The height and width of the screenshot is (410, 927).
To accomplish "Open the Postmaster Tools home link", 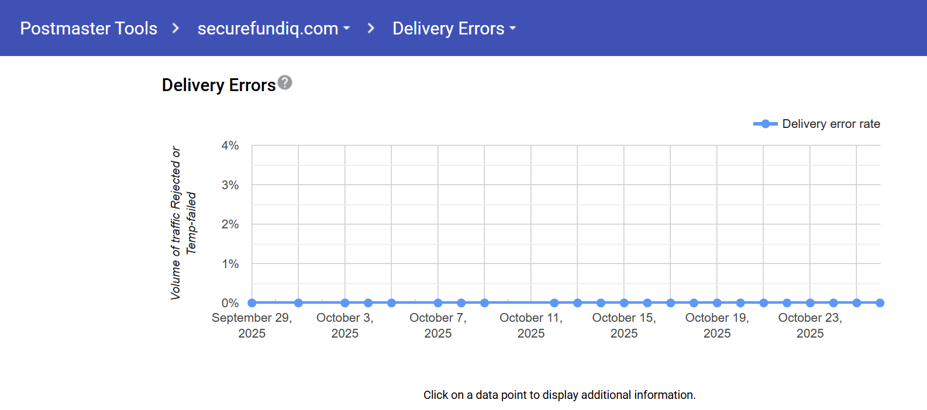I will (x=88, y=28).
